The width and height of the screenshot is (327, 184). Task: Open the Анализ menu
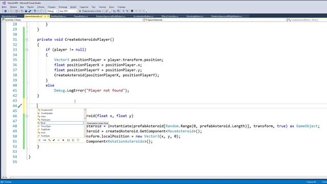click(x=102, y=7)
